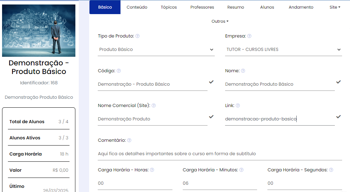This screenshot has width=350, height=192.
Task: Click the Link input field
Action: (x=280, y=119)
